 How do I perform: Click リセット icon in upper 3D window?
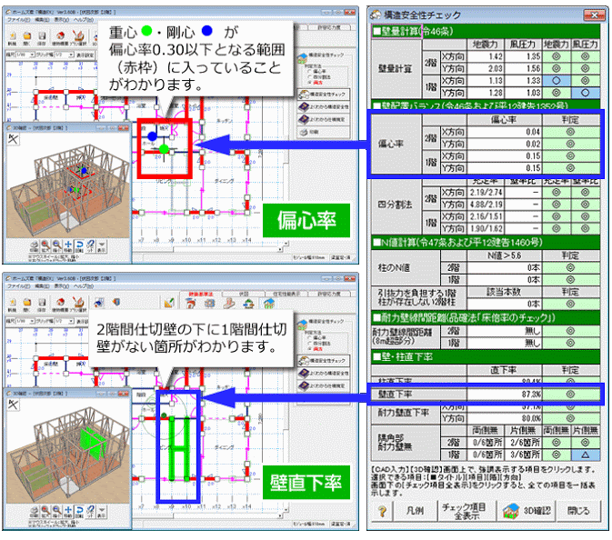(91, 246)
